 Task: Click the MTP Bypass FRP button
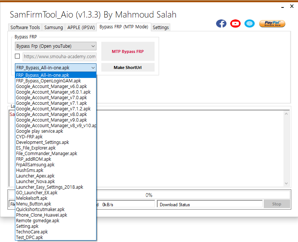pyautogui.click(x=128, y=51)
